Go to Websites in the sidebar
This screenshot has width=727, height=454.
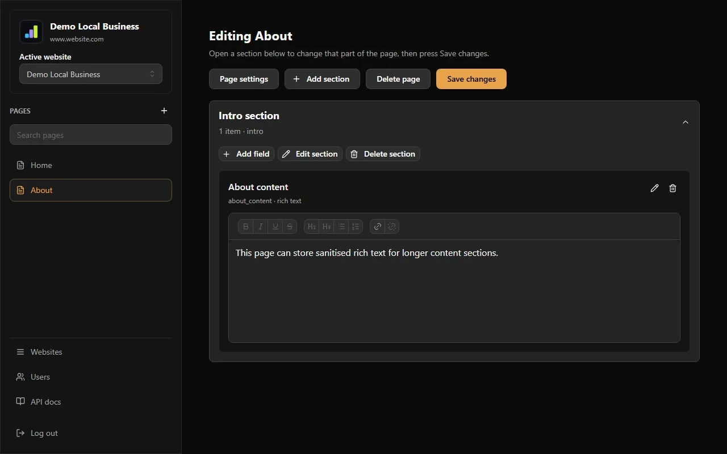coord(91,352)
